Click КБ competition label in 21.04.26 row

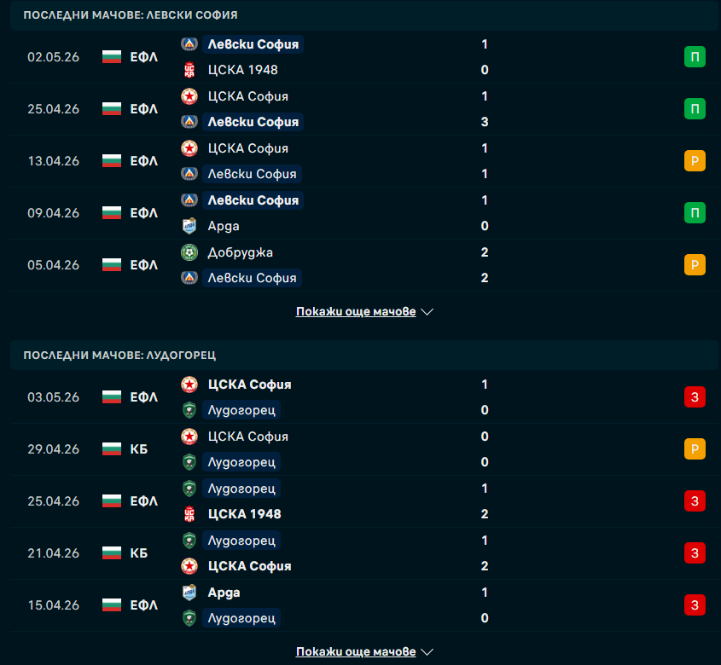click(x=139, y=552)
